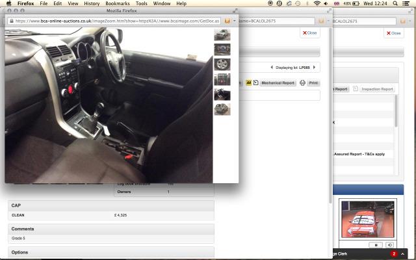
Task: Close the middle window's lot details panel
Action: (310, 33)
